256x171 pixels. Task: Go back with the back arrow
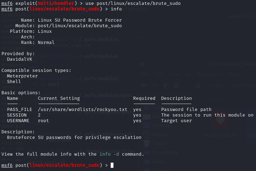[144, 85]
